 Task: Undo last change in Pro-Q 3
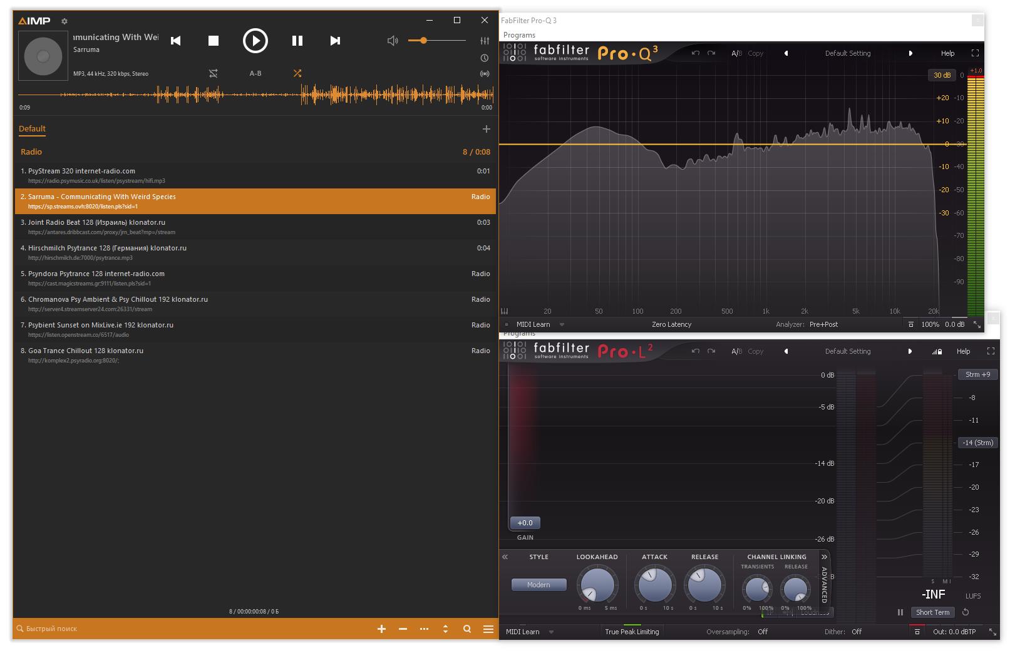(x=696, y=53)
